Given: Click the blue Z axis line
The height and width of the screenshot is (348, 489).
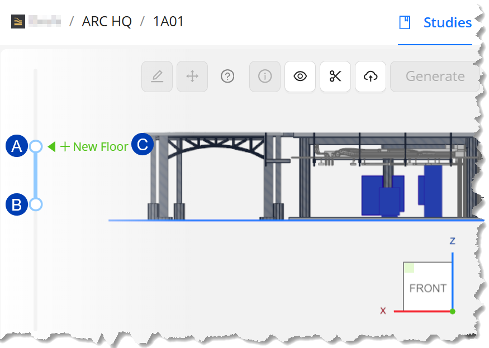Looking at the screenshot, I should pos(453,280).
